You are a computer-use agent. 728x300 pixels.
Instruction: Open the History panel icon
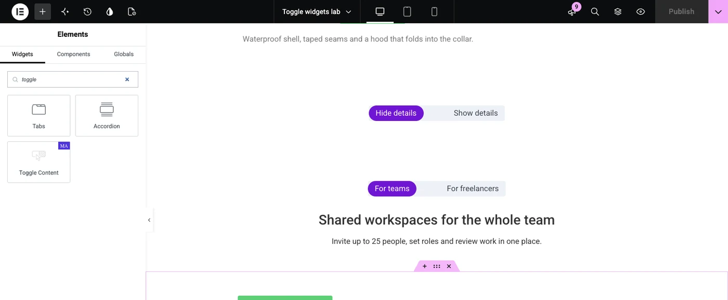click(87, 11)
